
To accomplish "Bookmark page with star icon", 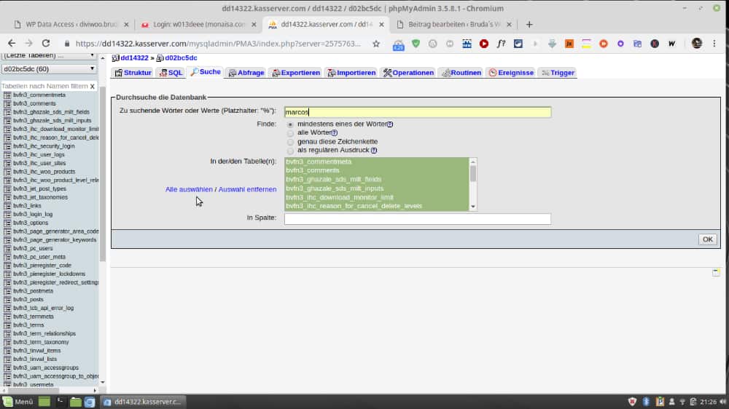I will (376, 44).
